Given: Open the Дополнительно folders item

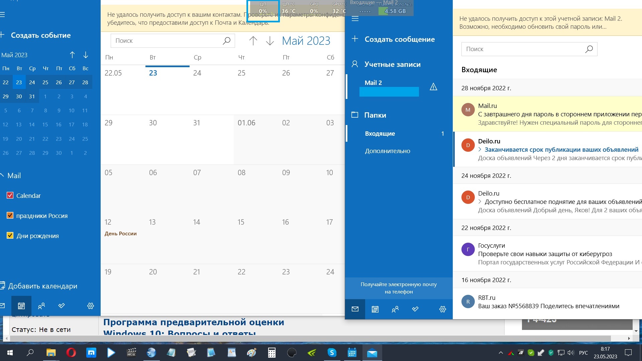Looking at the screenshot, I should tap(388, 151).
